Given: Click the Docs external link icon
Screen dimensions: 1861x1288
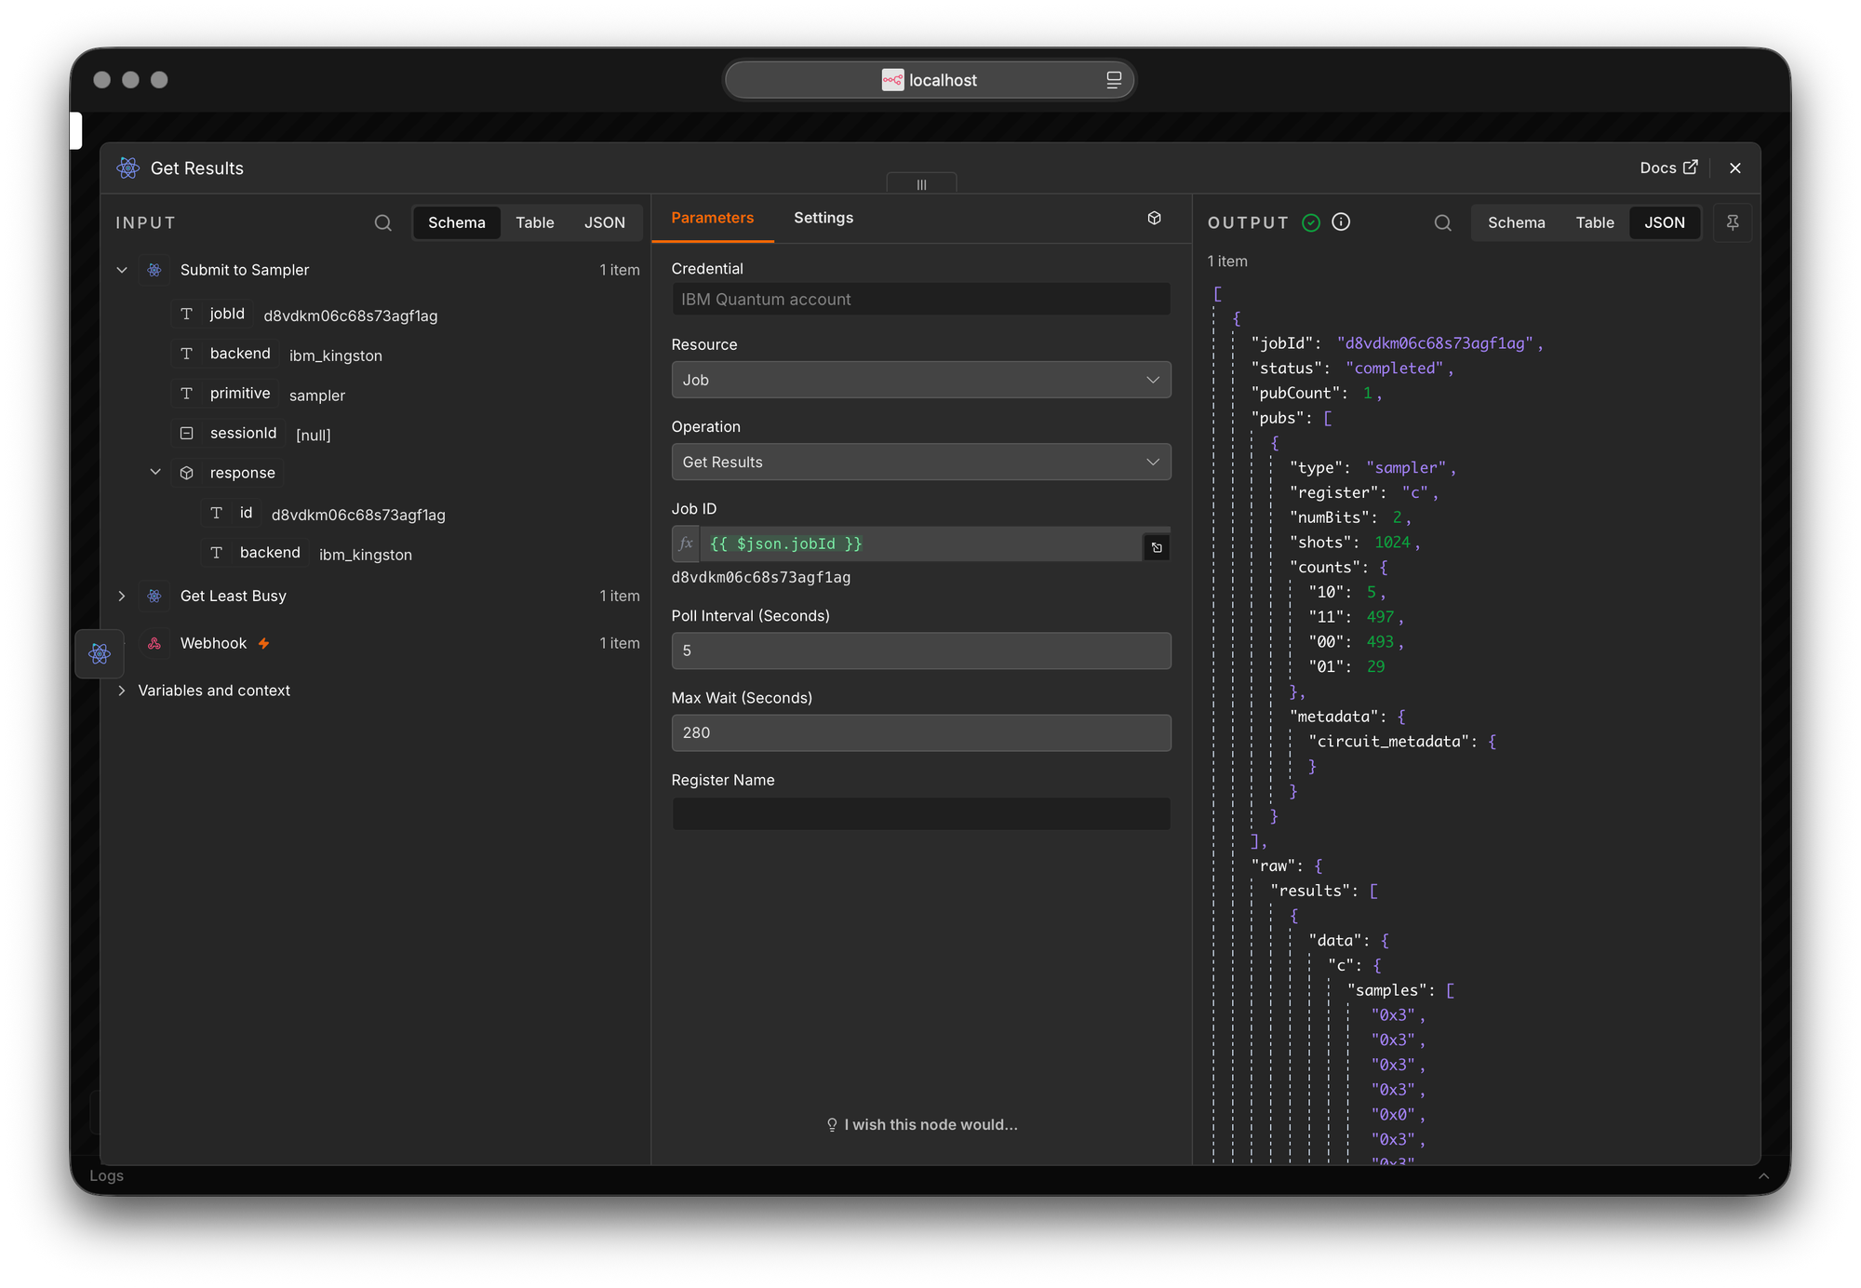Looking at the screenshot, I should tap(1691, 168).
